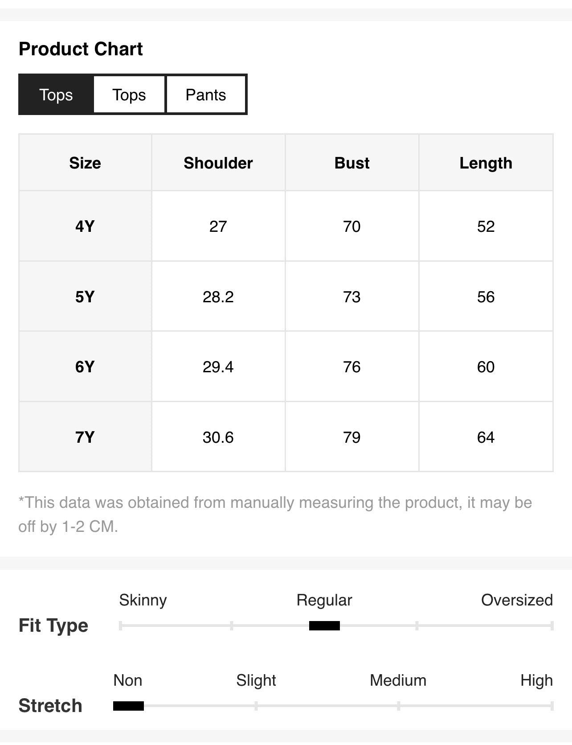Click the Size column header
This screenshot has height=745, width=572.
tap(85, 163)
